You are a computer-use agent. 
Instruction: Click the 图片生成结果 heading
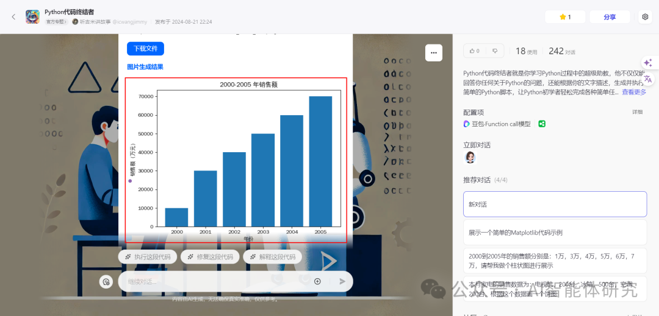(x=145, y=66)
